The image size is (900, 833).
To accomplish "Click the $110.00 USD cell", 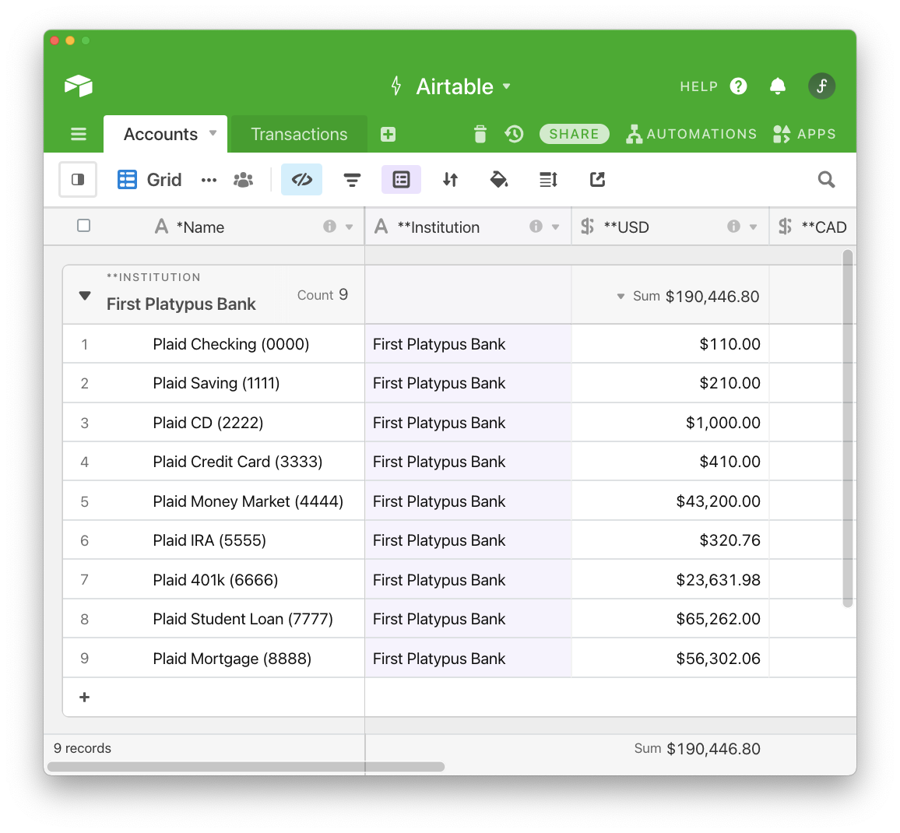I will 670,344.
